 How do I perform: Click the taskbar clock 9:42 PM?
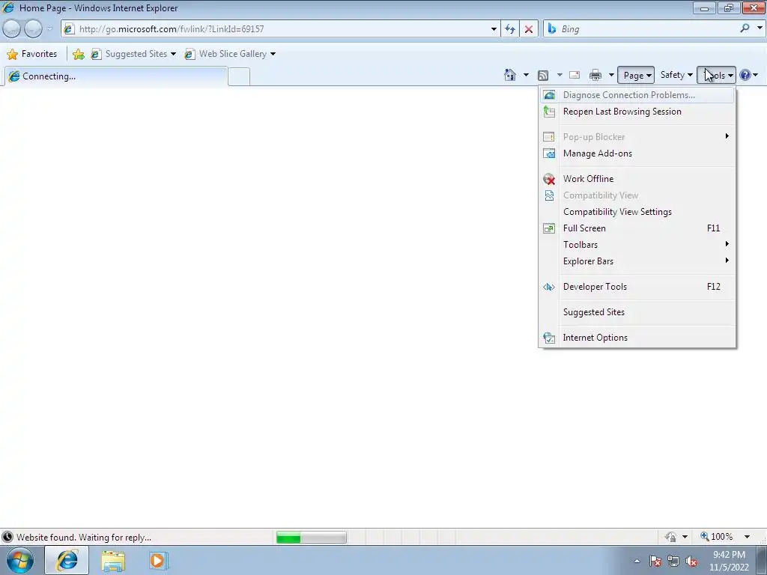click(729, 561)
